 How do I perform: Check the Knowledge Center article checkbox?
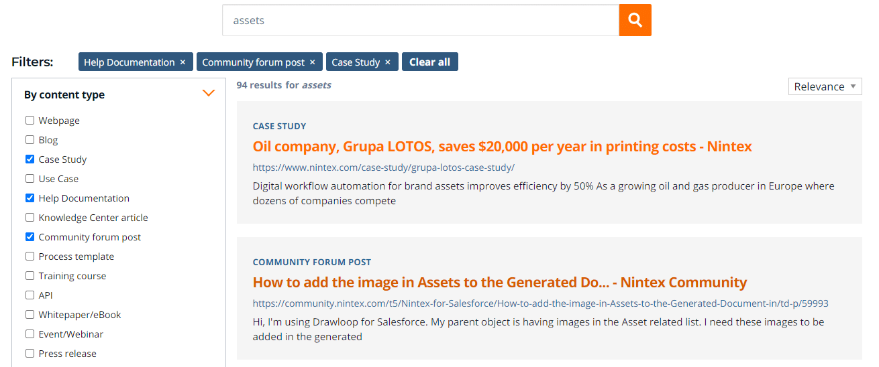pyautogui.click(x=30, y=218)
